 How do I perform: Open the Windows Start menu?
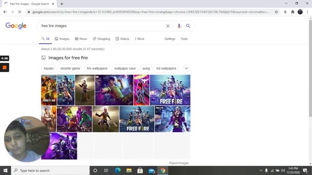pos(5,171)
